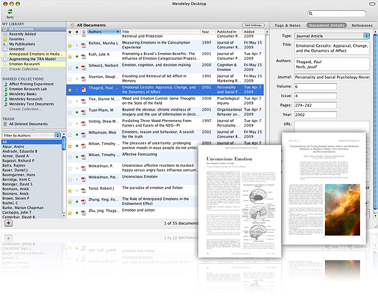Sort by the Authors column header

(x=104, y=32)
